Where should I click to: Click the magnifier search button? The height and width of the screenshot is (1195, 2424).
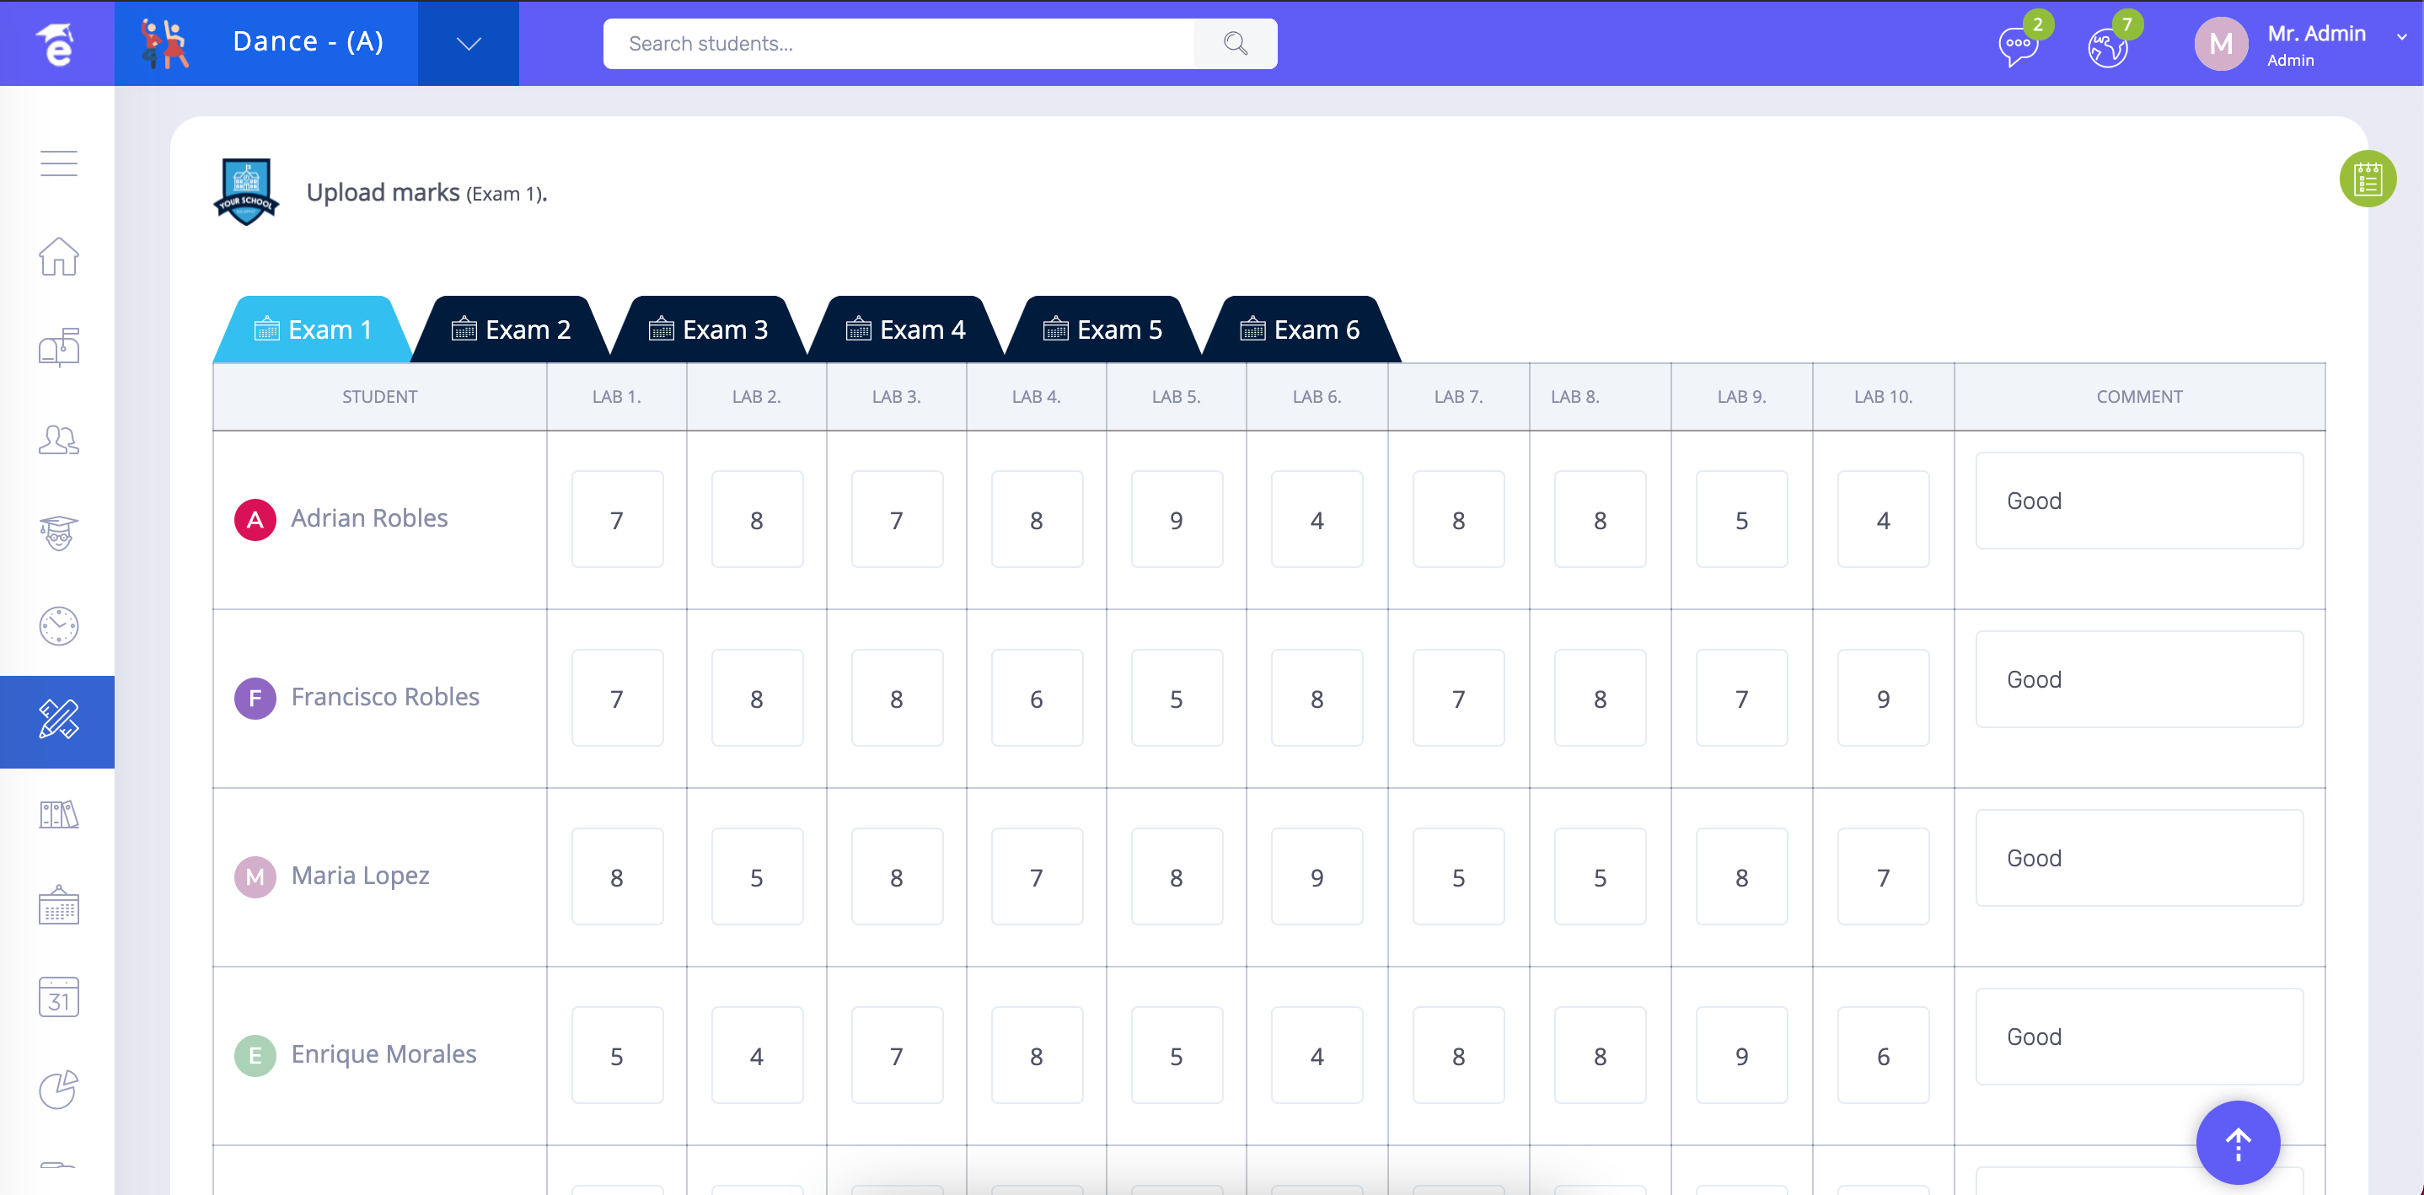tap(1236, 43)
